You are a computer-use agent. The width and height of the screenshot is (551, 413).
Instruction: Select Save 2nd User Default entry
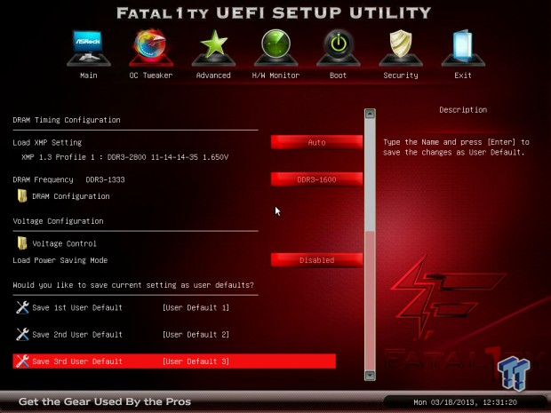77,335
